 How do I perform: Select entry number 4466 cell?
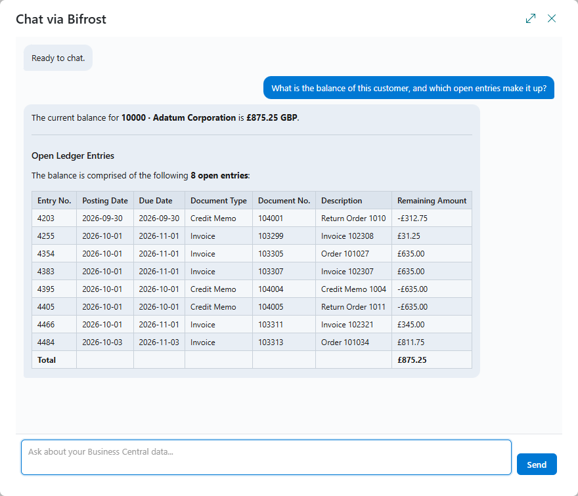click(54, 324)
